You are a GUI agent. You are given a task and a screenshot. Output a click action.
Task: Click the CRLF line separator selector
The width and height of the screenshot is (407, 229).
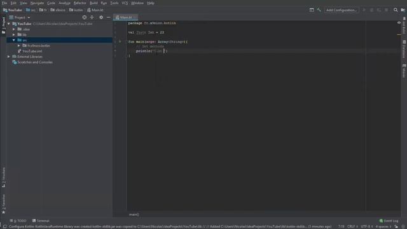tap(352, 226)
